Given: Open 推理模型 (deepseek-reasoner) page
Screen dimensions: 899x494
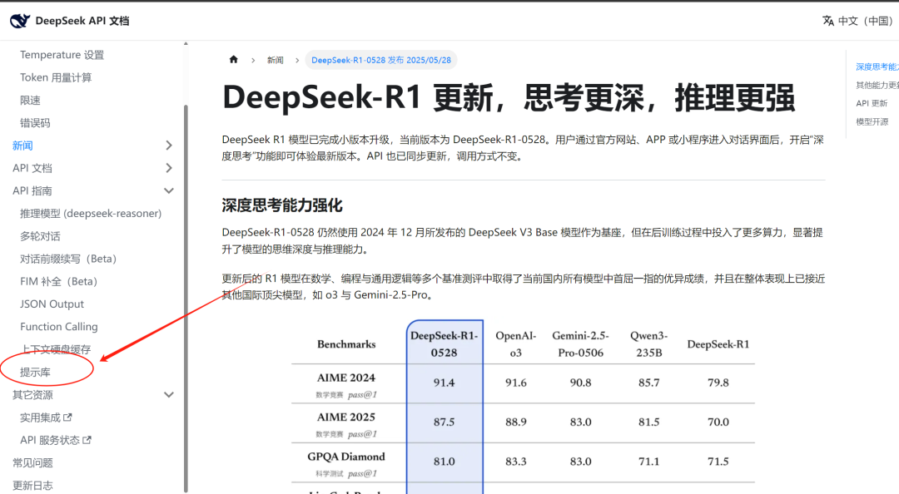Looking at the screenshot, I should [91, 213].
